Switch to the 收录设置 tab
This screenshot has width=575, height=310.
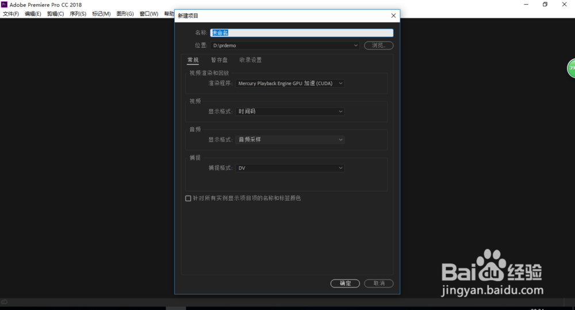click(251, 60)
